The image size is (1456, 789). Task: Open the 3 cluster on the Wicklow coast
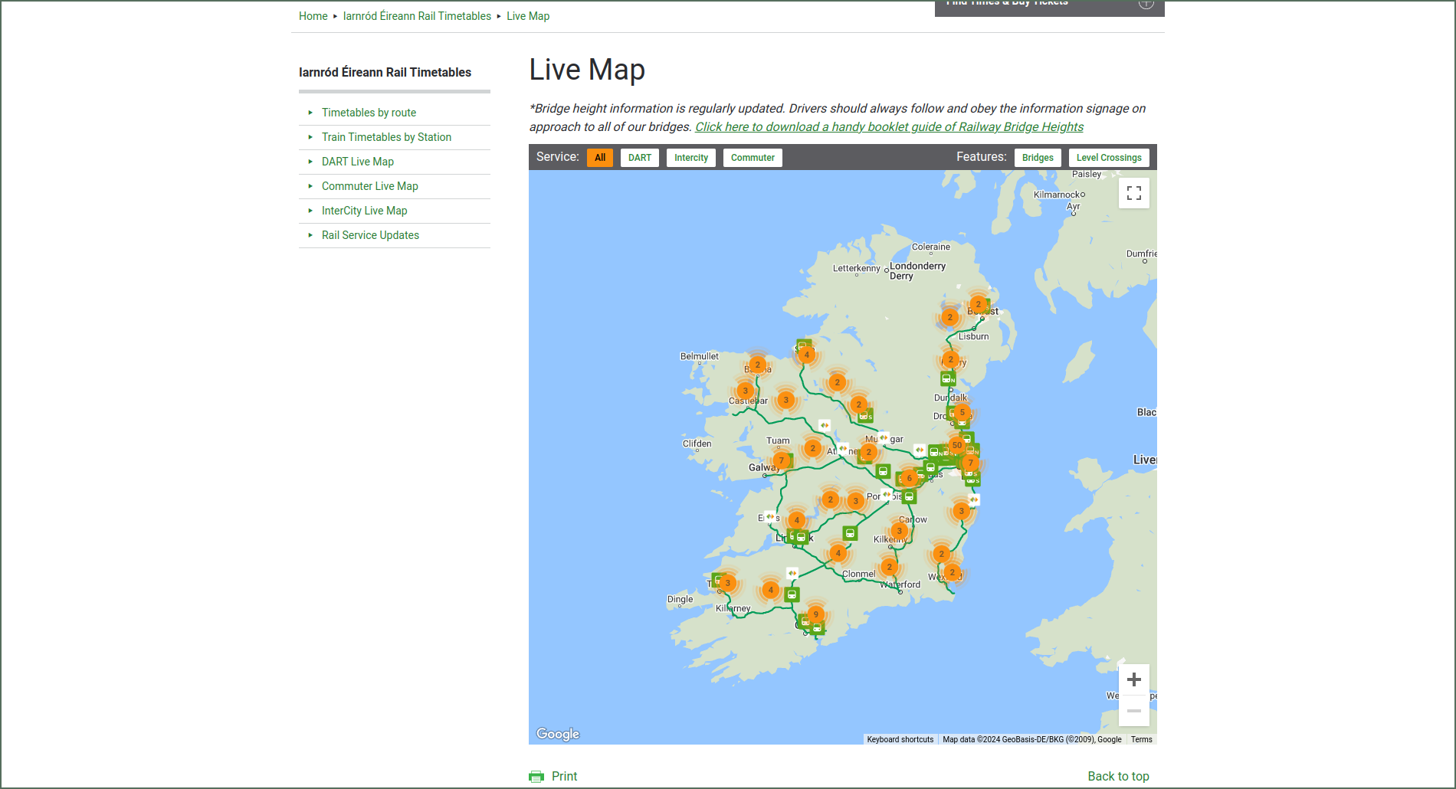(x=962, y=511)
